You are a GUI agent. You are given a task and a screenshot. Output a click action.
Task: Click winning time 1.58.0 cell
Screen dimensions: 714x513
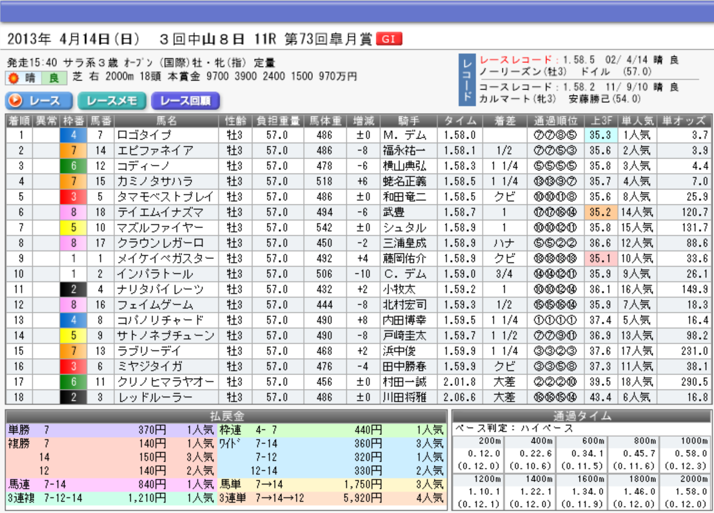460,135
